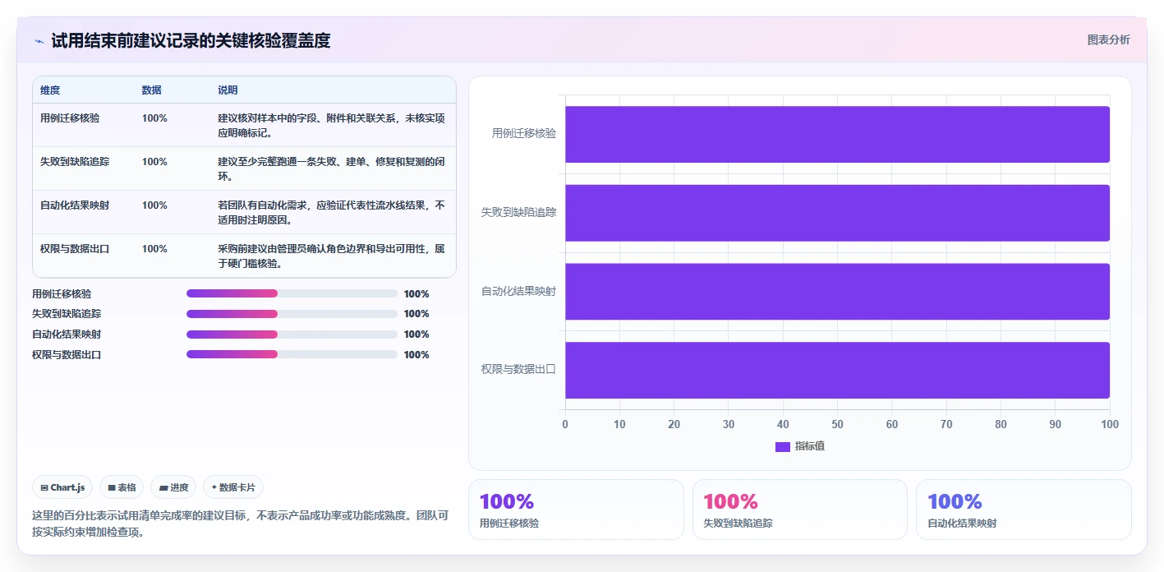Click the lightning icon beside the title

(39, 41)
